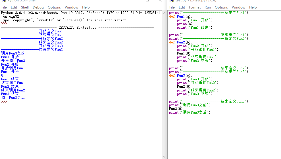Image resolution: width=281 pixels, height=159 pixels.
Task: Open the test.py editor's Help menu
Action: [x=253, y=7]
